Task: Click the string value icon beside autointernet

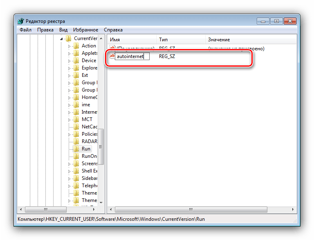Action: tap(112, 56)
